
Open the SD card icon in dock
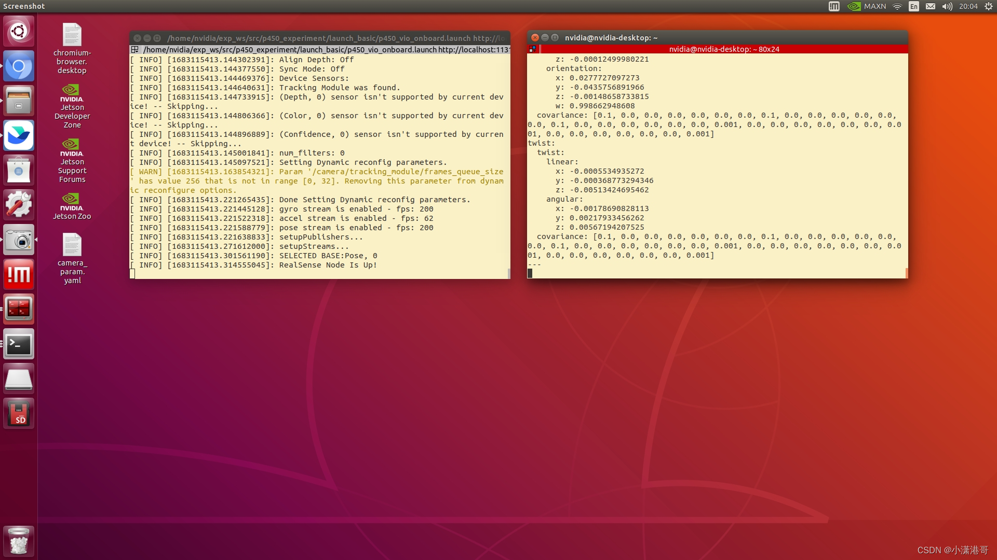(19, 413)
